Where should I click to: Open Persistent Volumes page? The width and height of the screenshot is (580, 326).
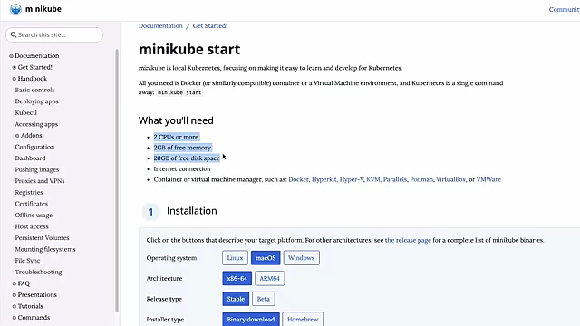point(43,237)
